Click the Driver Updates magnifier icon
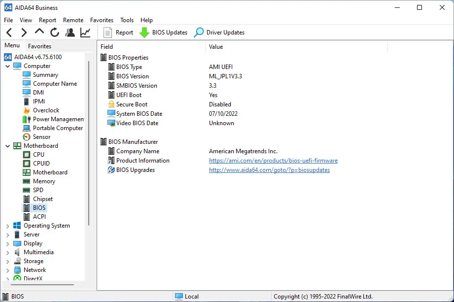 tap(199, 33)
